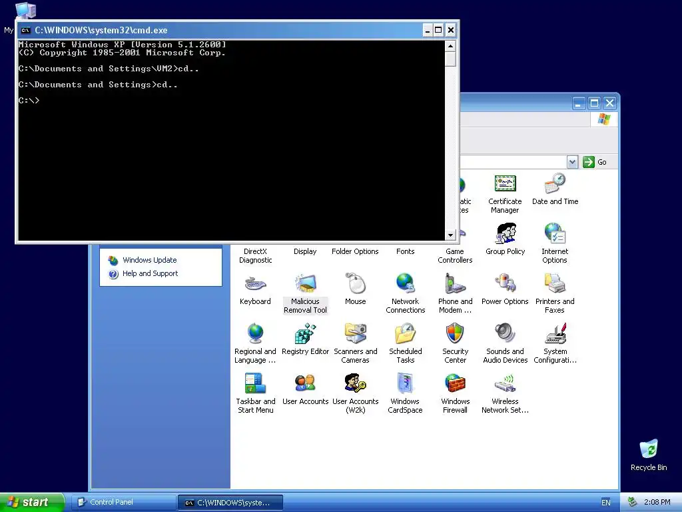This screenshot has height=512, width=682.
Task: Switch to Control Panel taskbar button
Action: (124, 503)
